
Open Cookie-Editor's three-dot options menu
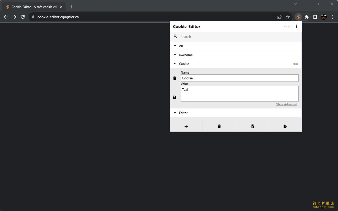[x=296, y=26]
